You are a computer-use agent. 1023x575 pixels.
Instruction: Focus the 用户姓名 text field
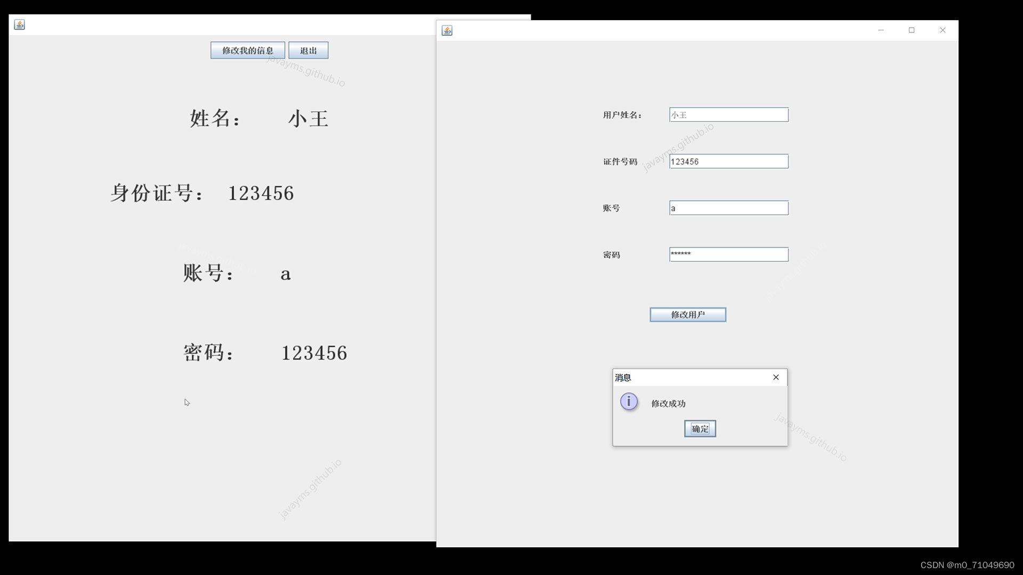[x=728, y=115]
